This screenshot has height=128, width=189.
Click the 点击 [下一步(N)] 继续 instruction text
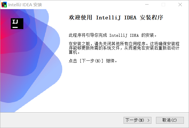point(93,61)
